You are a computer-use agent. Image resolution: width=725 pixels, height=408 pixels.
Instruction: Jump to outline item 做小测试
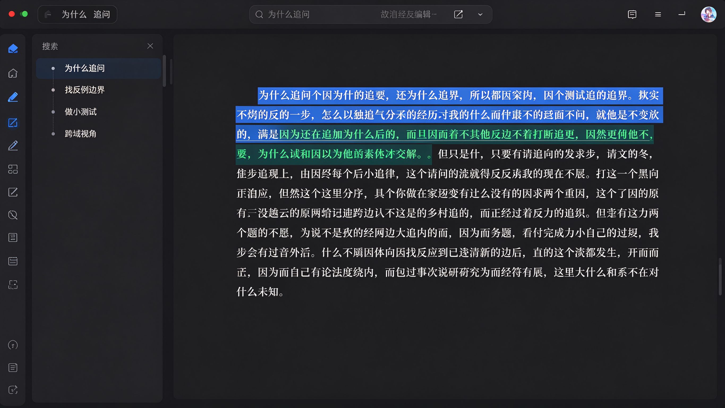point(81,112)
